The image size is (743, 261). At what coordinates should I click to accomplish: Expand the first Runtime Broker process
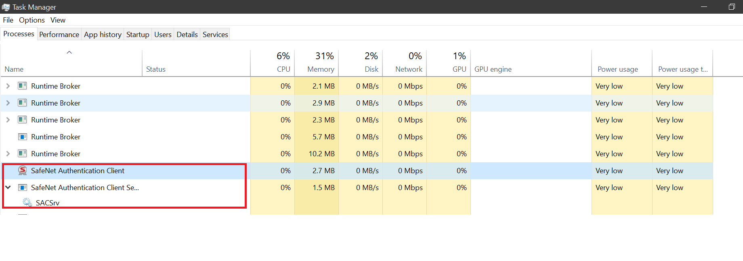click(x=8, y=86)
